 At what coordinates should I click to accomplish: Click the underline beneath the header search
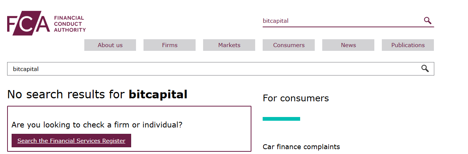[x=348, y=27]
